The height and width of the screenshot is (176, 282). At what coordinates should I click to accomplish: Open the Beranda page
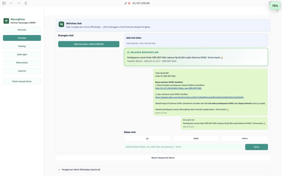[x=22, y=30]
